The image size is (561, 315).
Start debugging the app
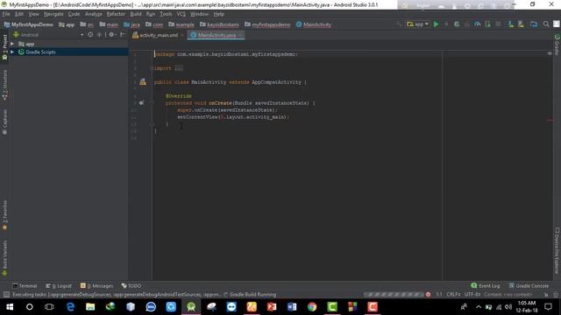point(457,24)
